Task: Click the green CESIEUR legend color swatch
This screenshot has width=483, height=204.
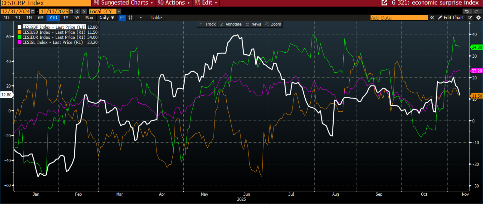Action: point(19,37)
